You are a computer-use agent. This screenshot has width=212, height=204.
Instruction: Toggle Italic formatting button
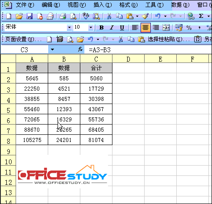(112, 28)
